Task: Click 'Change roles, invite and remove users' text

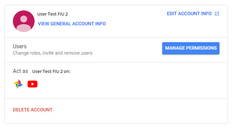Action: (x=52, y=53)
